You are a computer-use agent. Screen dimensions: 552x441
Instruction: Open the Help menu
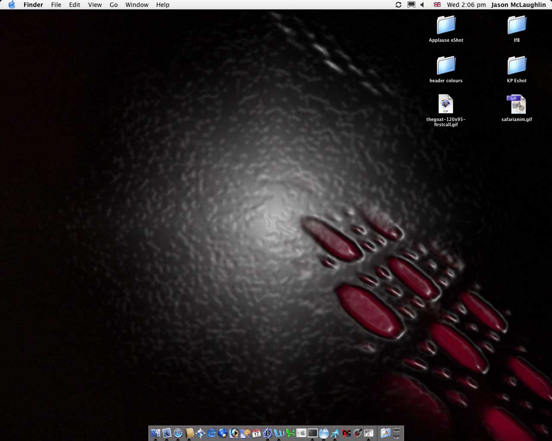tap(163, 5)
